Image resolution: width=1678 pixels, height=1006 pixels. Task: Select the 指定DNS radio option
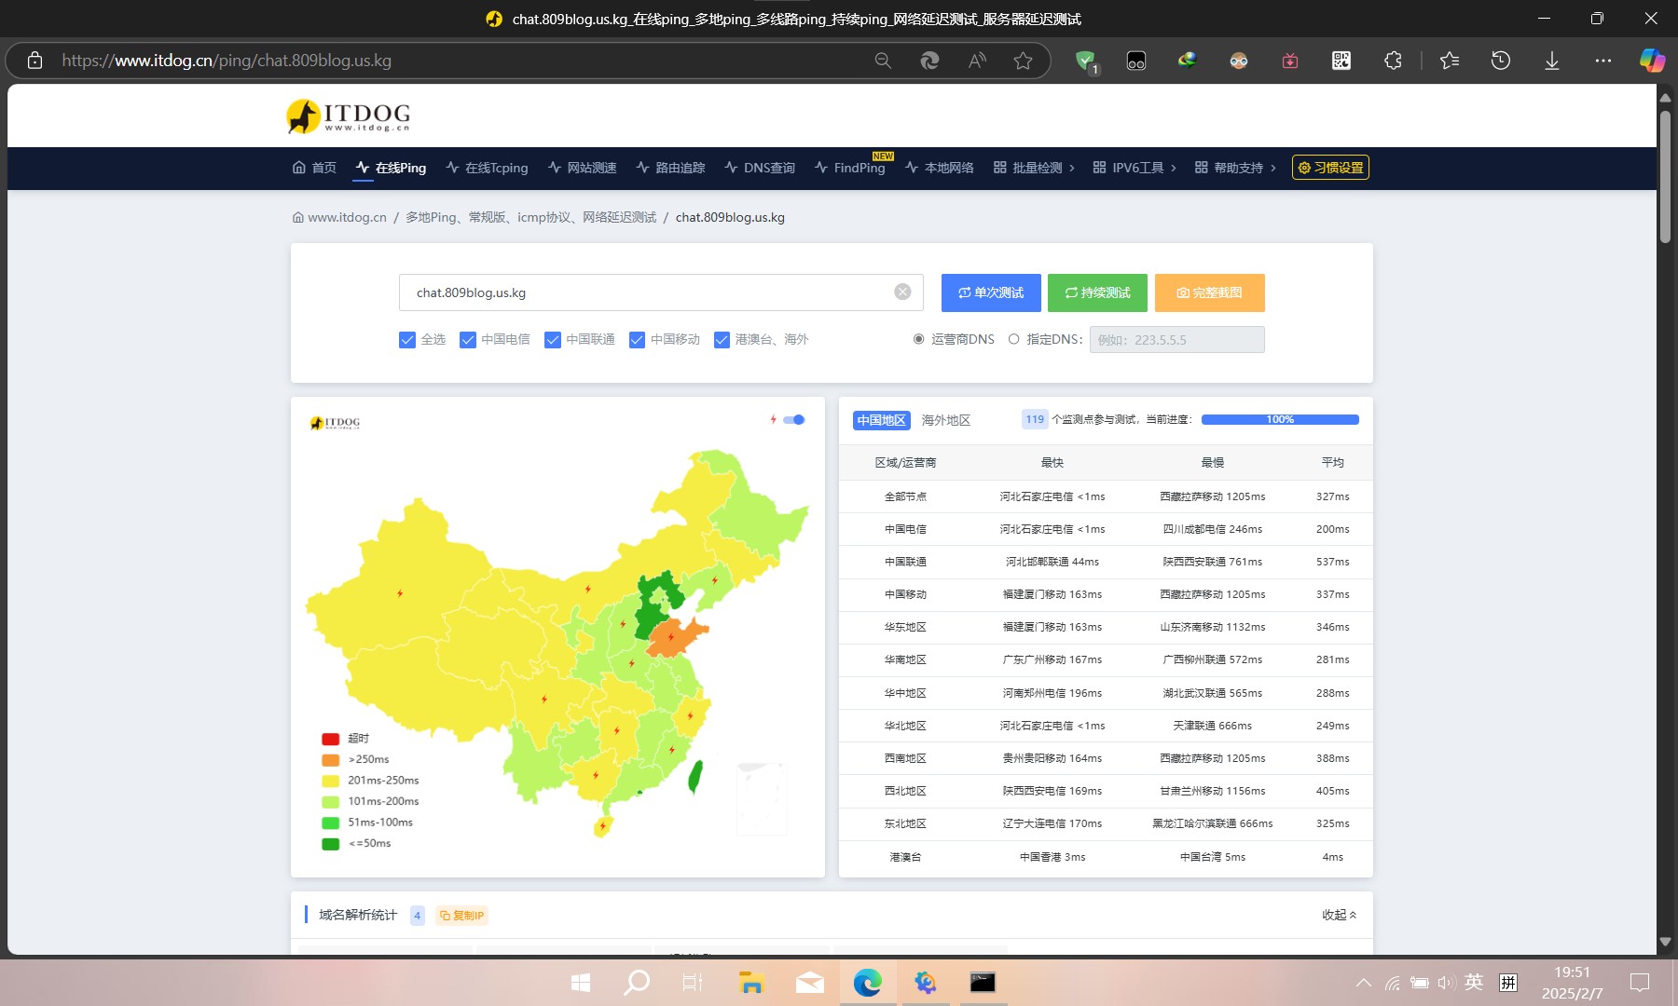[1014, 339]
